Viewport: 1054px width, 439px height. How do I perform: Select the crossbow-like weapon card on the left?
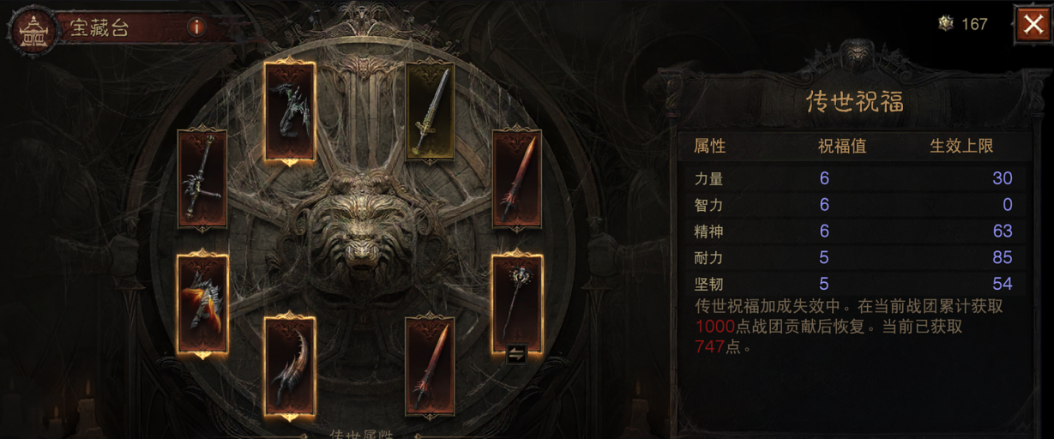pos(202,178)
